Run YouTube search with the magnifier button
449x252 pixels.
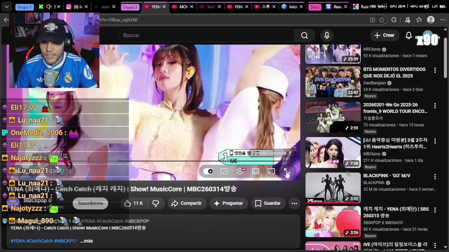click(x=304, y=35)
